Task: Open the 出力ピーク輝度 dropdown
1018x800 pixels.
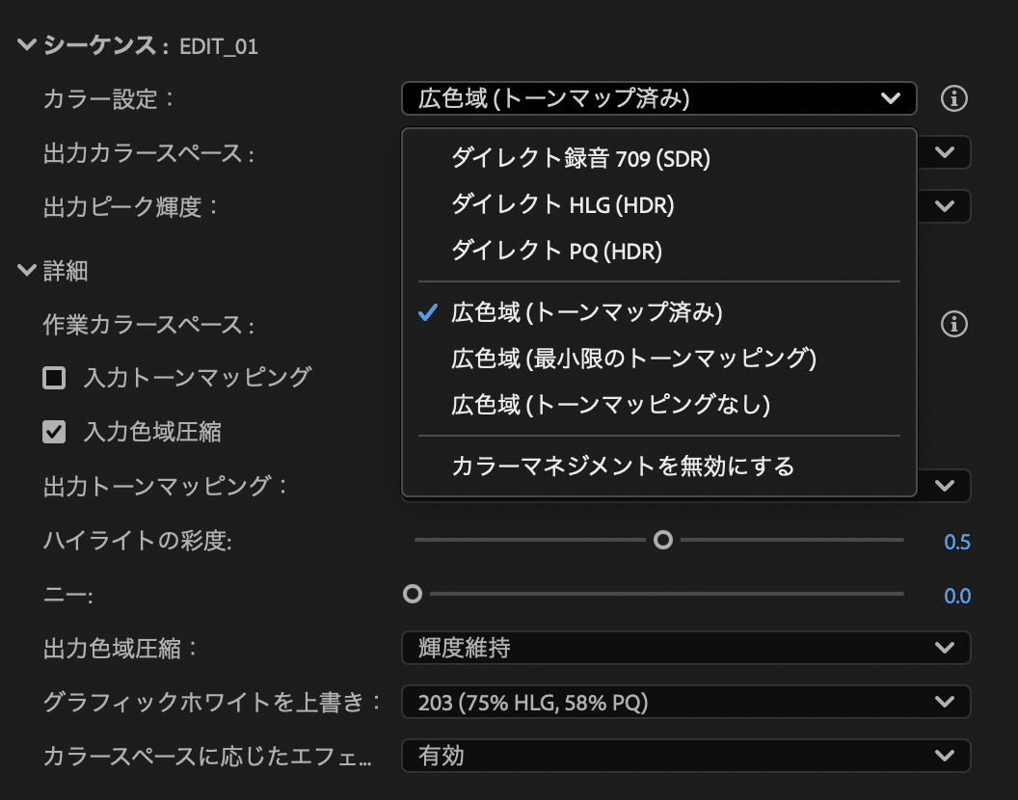Action: [x=946, y=206]
